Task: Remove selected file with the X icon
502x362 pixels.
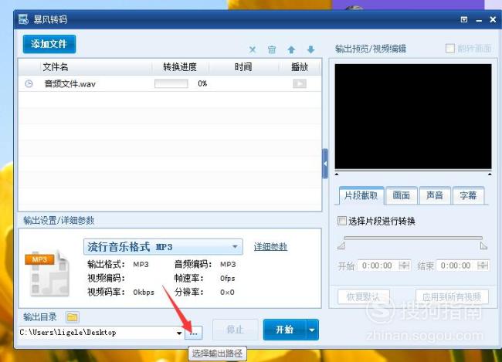Action: point(253,49)
